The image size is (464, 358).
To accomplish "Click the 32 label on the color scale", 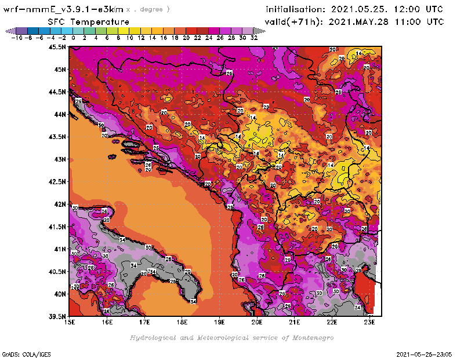I will tap(253, 37).
